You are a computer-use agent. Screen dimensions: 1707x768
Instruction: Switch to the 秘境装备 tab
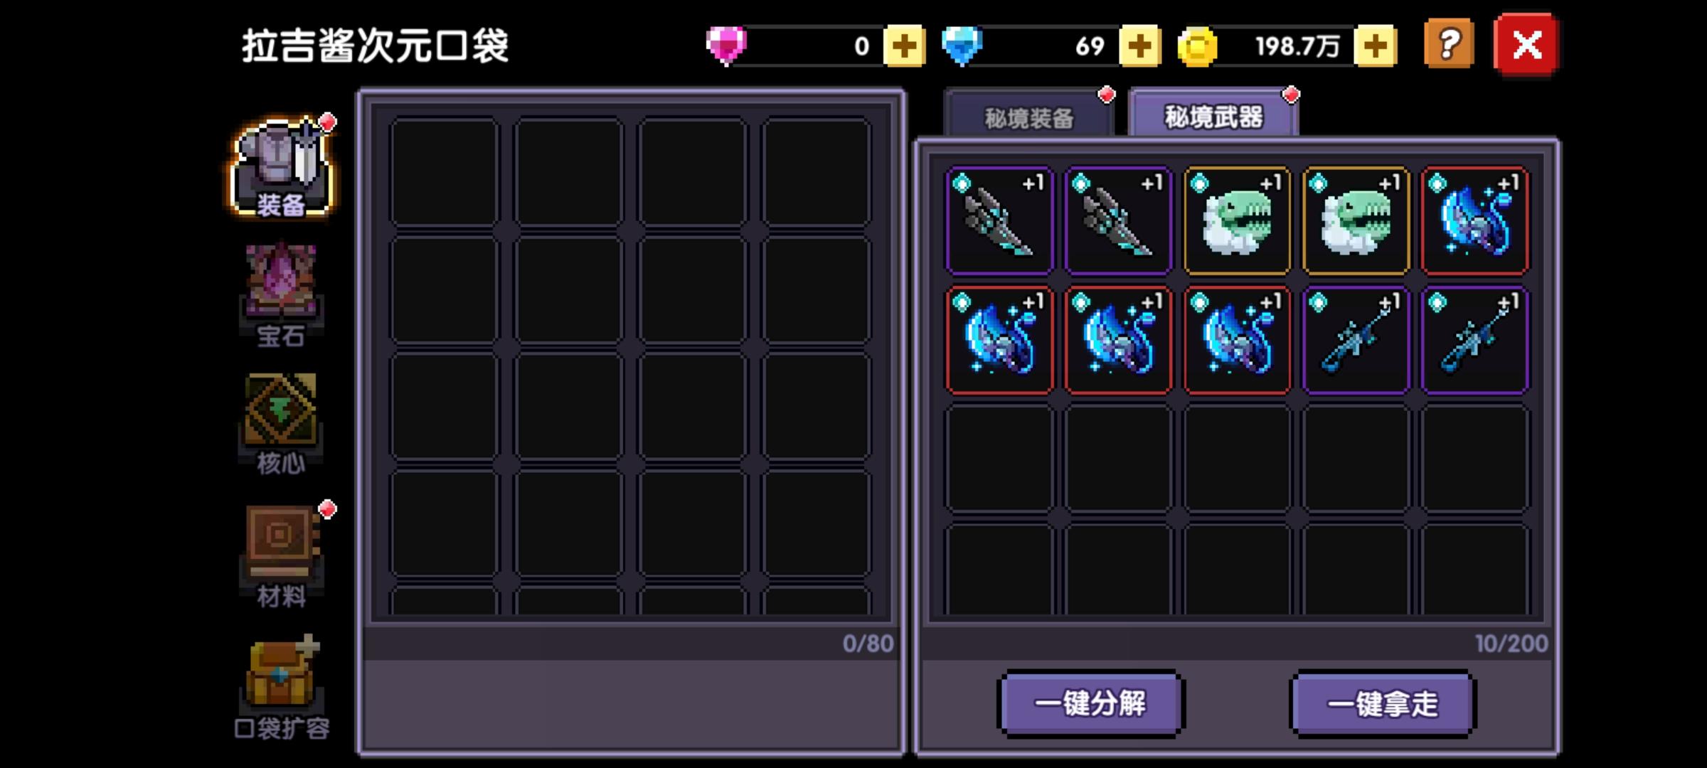[1028, 115]
